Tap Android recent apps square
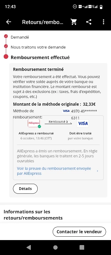Screen dimensions: 111x255 (x=82, y=247)
